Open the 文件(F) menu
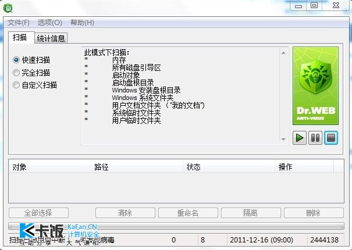 pos(19,23)
